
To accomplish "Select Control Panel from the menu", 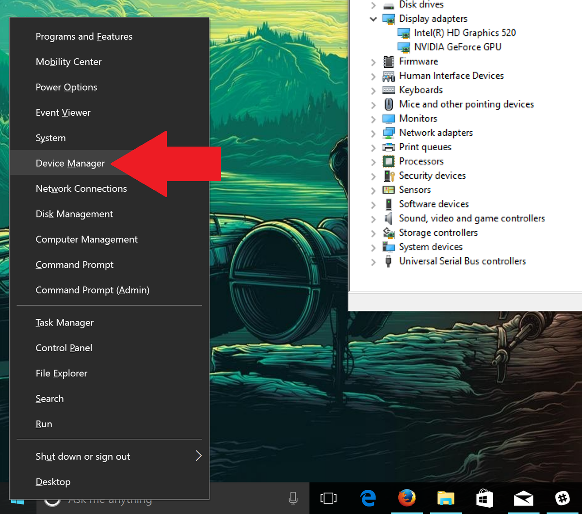I will [x=64, y=348].
